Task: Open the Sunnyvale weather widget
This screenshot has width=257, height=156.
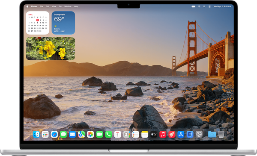Action: point(63,23)
